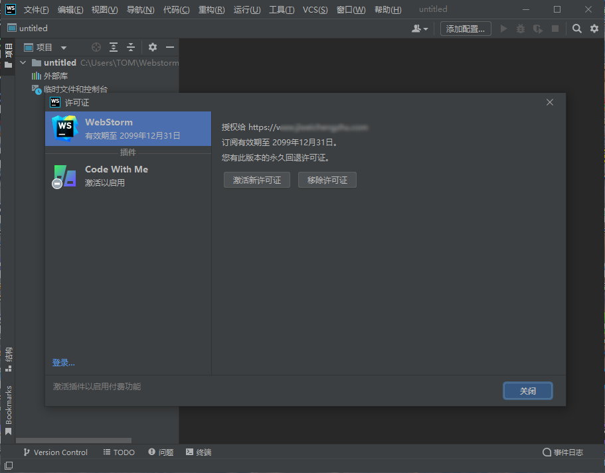Screen dimensions: 605x473
Task: Click the 激活插件以启用付费功能 hint text
Action: point(97,387)
